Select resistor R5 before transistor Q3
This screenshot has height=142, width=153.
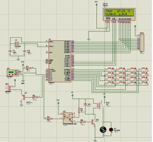tap(83, 122)
